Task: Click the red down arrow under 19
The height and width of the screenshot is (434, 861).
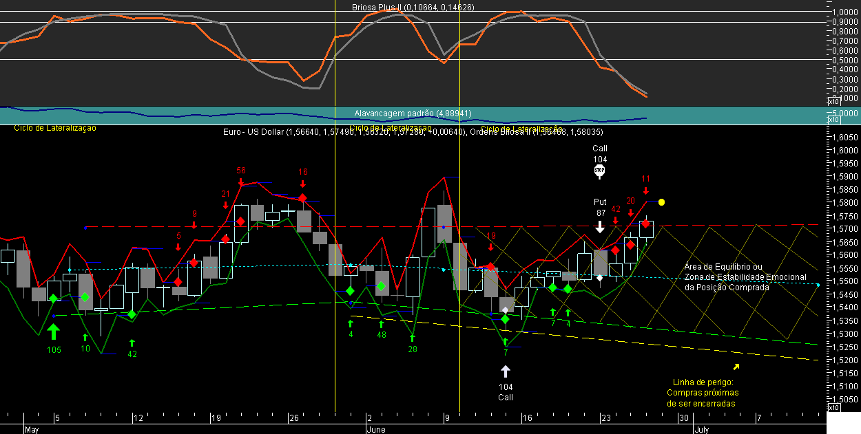Action: 491,247
